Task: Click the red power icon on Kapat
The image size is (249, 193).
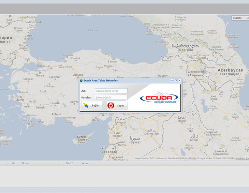Action: pyautogui.click(x=111, y=106)
